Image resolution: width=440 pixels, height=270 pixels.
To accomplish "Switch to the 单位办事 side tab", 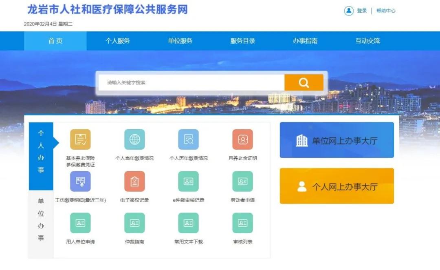I will pyautogui.click(x=41, y=220).
